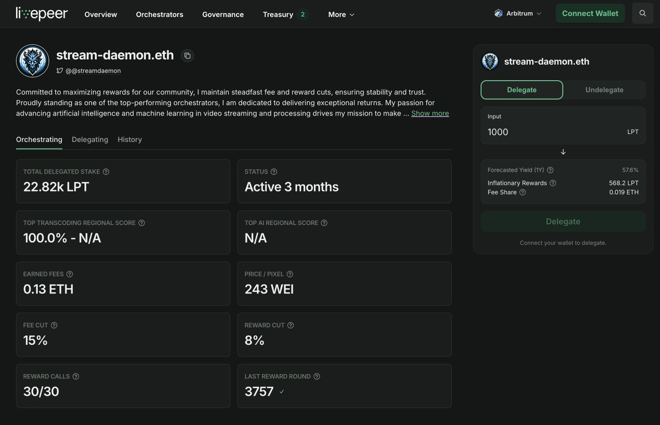The height and width of the screenshot is (425, 660).
Task: Click the 0.019 ETH fee share value
Action: (624, 192)
